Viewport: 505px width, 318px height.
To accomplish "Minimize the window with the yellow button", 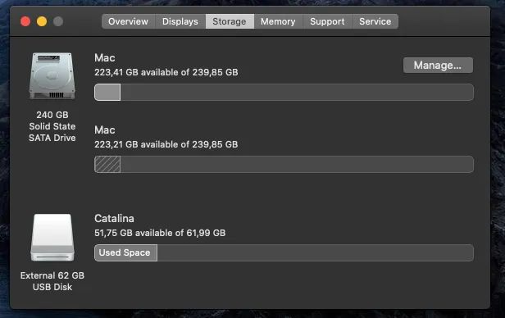I will pos(42,21).
